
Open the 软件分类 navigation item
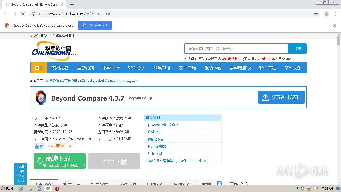[x=137, y=68]
